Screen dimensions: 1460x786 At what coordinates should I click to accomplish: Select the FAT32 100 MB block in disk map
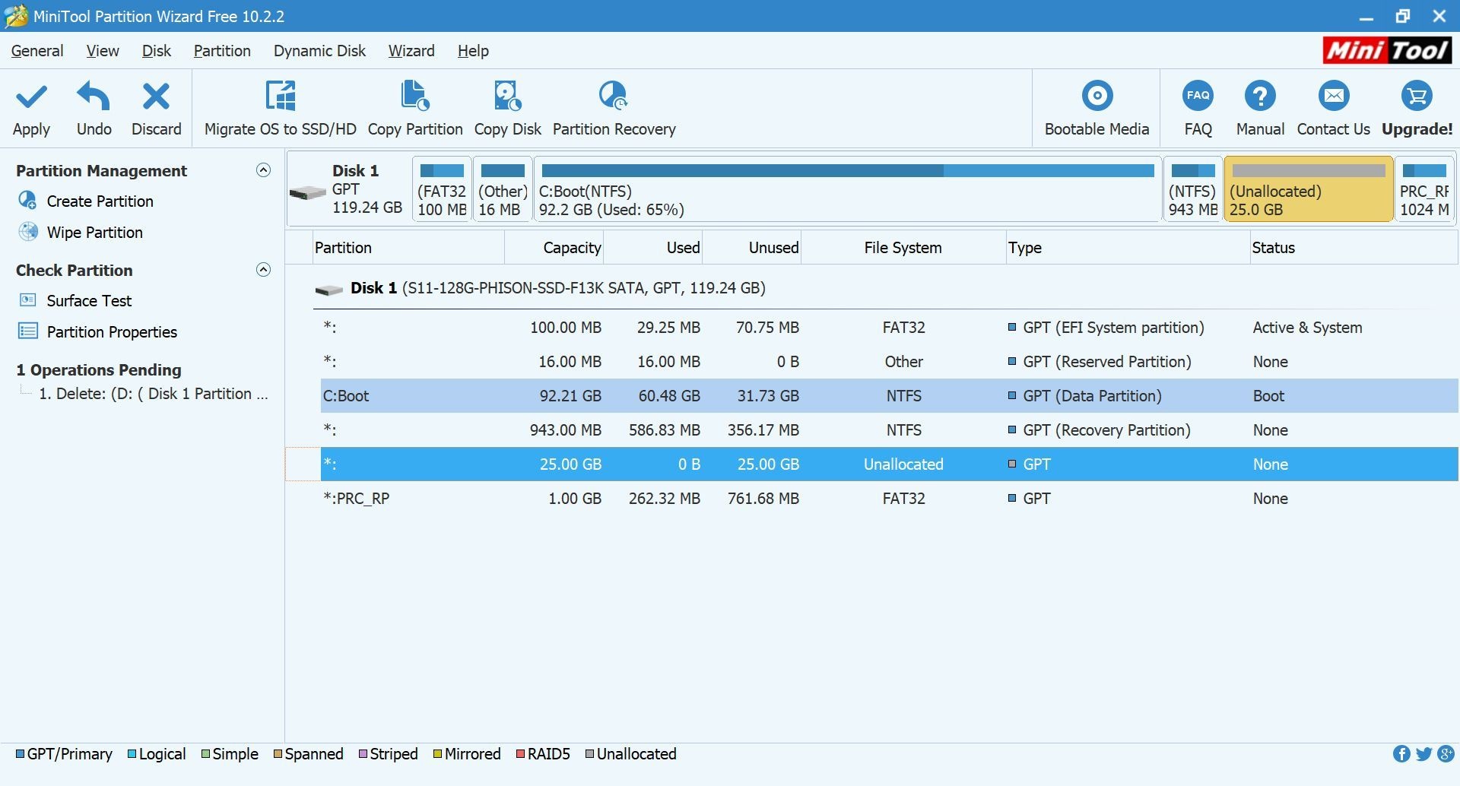point(442,189)
